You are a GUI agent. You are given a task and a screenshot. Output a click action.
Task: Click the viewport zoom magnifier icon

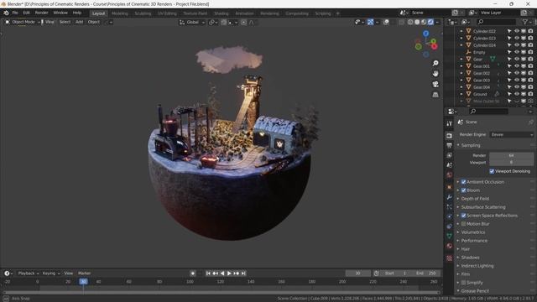[x=435, y=63]
